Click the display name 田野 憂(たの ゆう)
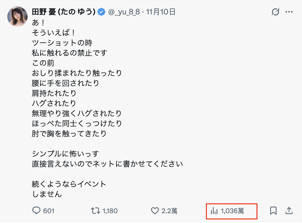302x223 pixels. [x=63, y=11]
